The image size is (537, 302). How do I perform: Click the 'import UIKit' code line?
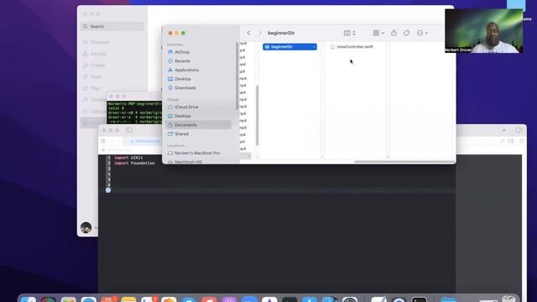click(128, 158)
